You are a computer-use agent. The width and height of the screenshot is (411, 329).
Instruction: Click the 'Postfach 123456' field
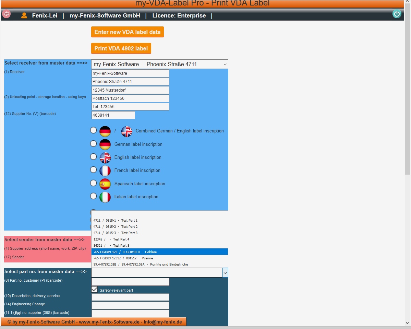click(x=130, y=98)
